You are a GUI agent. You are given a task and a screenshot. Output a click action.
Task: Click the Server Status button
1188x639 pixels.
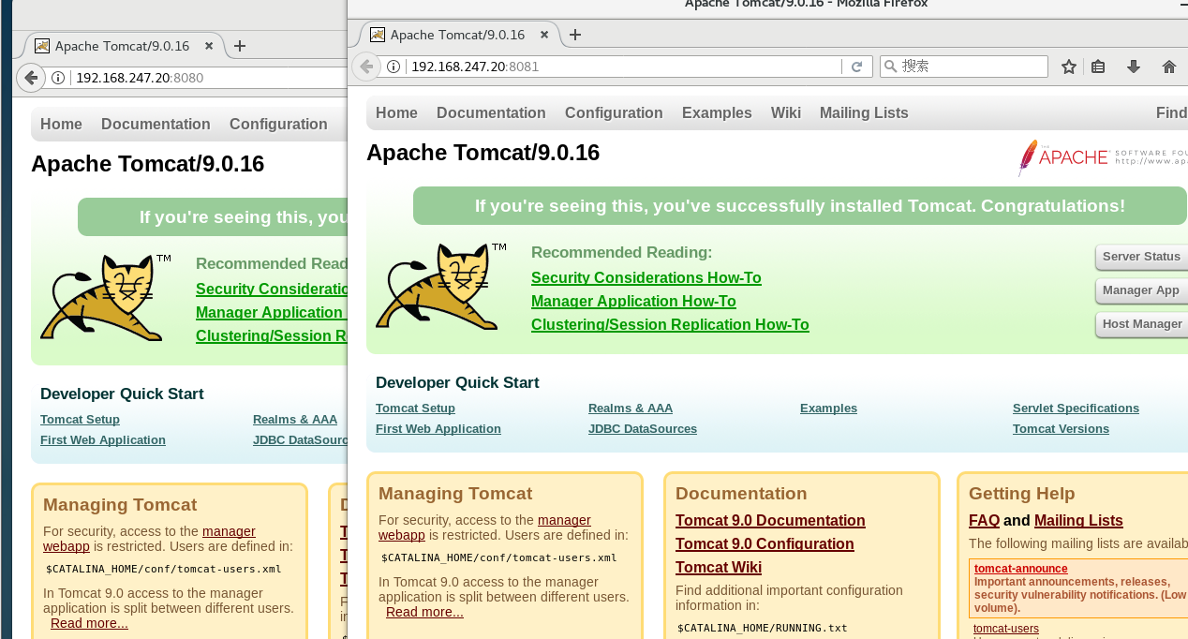[x=1141, y=257]
